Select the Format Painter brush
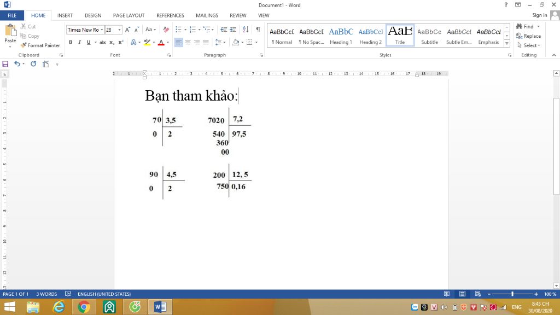The width and height of the screenshot is (560, 315). coord(24,45)
